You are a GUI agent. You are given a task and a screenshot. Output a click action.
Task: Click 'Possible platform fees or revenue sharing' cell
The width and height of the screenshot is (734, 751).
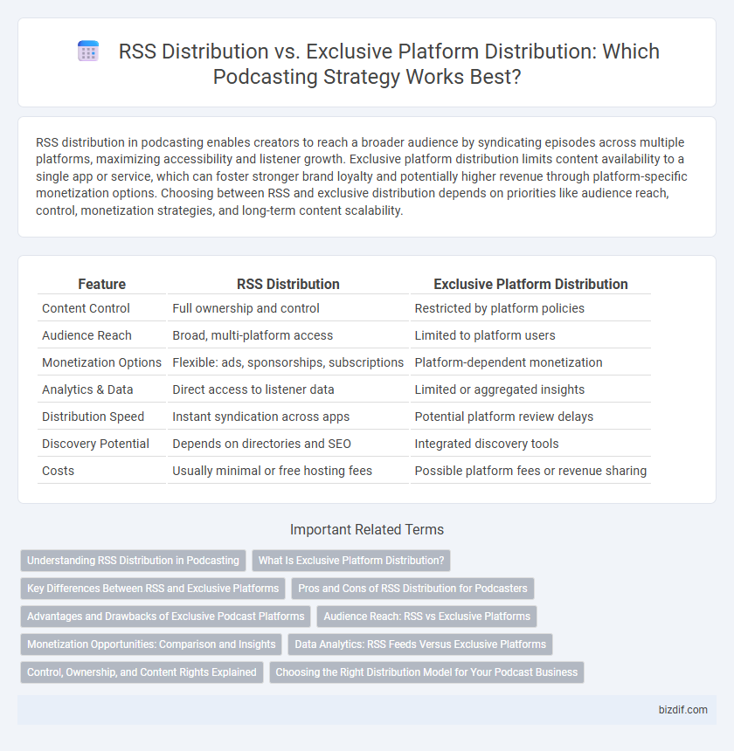click(530, 471)
